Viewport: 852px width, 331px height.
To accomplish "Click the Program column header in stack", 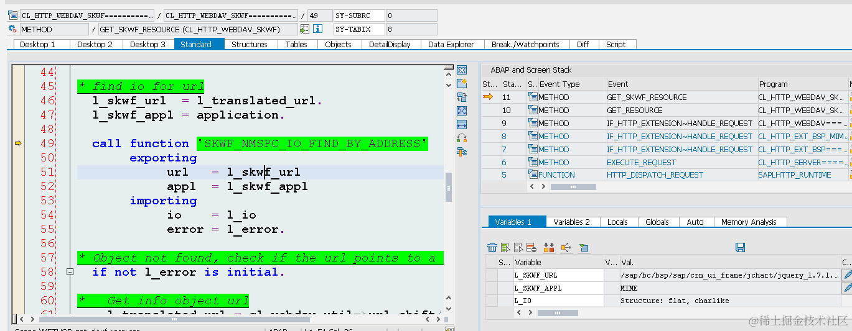I will click(803, 84).
